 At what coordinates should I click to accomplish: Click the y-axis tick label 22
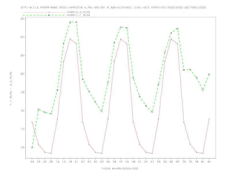[22, 56]
